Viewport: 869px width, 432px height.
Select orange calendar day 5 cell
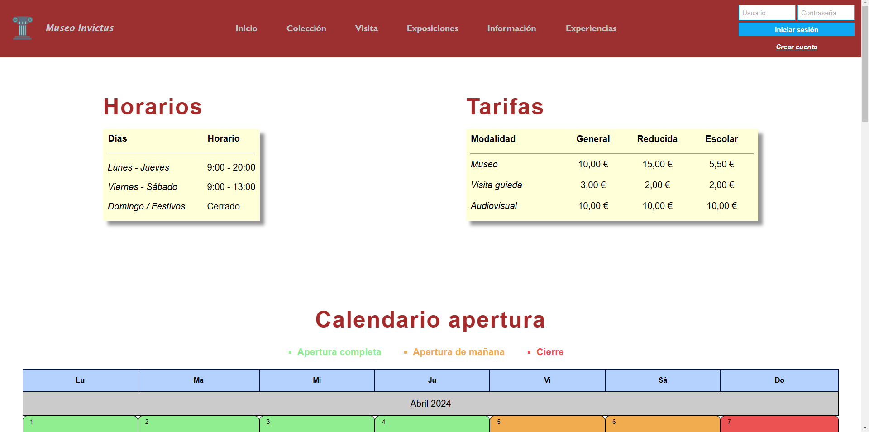(x=547, y=424)
